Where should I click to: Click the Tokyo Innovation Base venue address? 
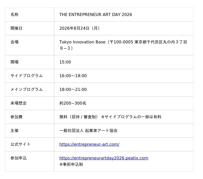pos(123,45)
